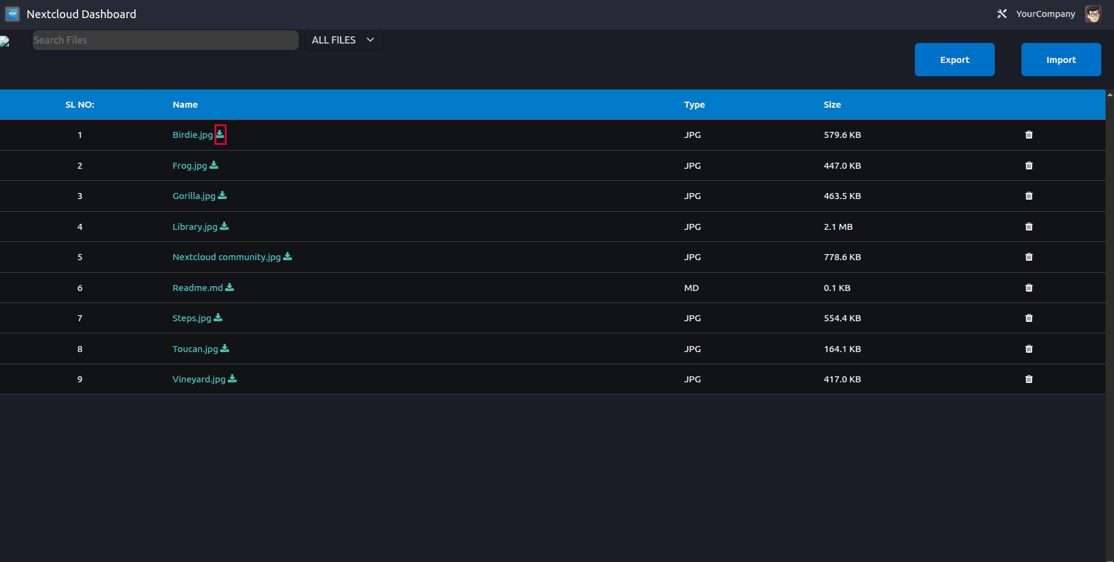Delete Nextcloud community.jpg with trash icon
Image resolution: width=1114 pixels, height=562 pixels.
point(1029,257)
